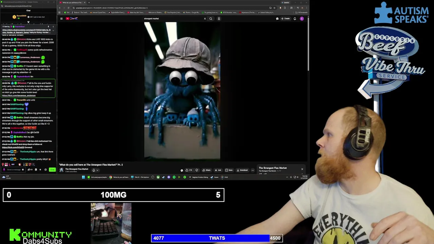Reload the YouTube page in Chrome

click(68, 8)
